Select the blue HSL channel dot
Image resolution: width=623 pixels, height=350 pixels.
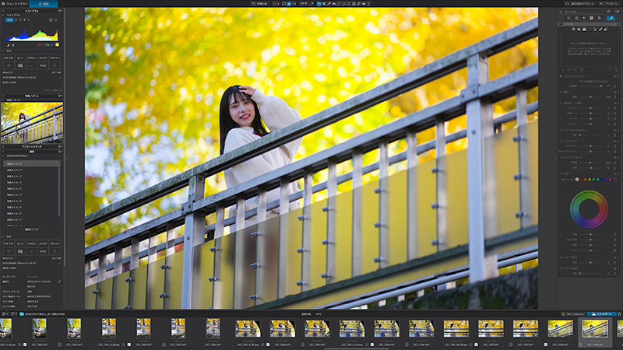(602, 180)
